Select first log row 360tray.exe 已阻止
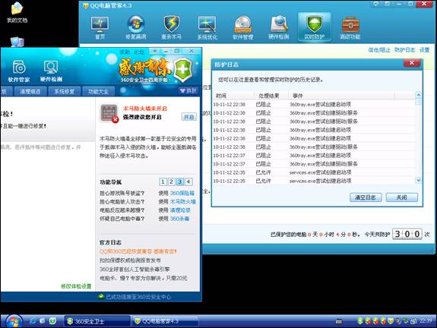The height and width of the screenshot is (328, 437). [x=314, y=105]
